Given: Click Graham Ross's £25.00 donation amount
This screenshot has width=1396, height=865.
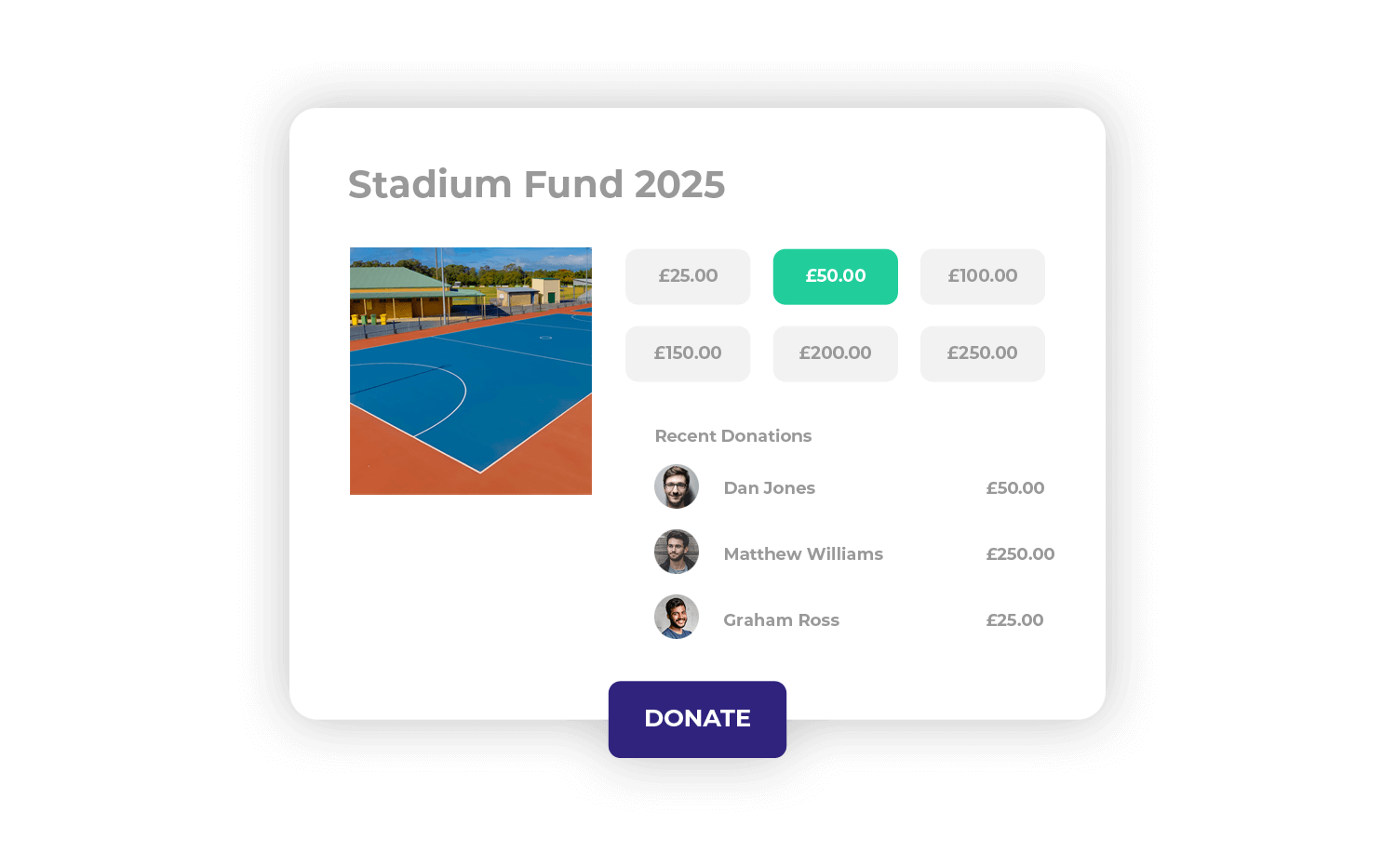Looking at the screenshot, I should (1015, 620).
